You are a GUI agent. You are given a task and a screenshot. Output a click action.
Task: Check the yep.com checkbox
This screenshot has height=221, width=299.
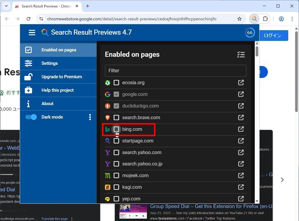(116, 199)
